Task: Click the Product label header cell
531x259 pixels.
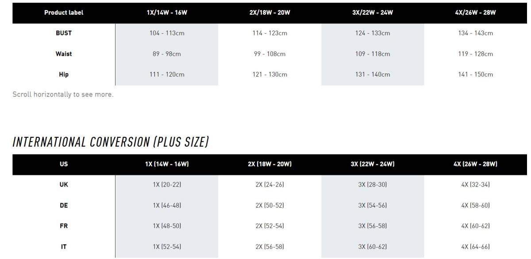Action: click(64, 12)
